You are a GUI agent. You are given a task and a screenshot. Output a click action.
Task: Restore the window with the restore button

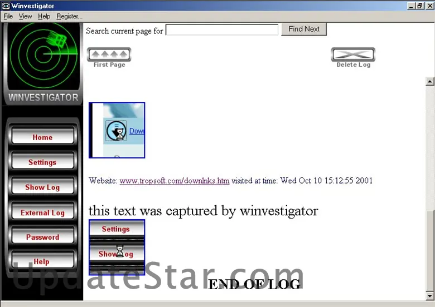pyautogui.click(x=420, y=6)
